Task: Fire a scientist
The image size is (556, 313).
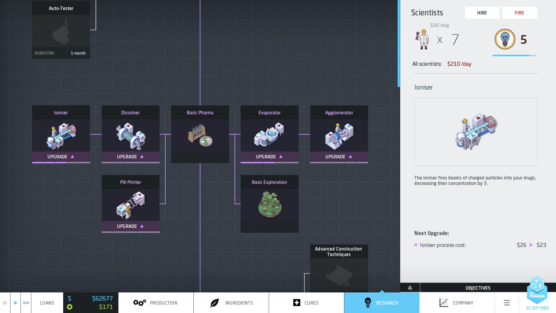Action: pos(520,13)
